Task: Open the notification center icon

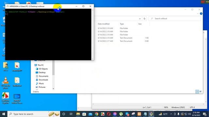Action: coord(204,114)
